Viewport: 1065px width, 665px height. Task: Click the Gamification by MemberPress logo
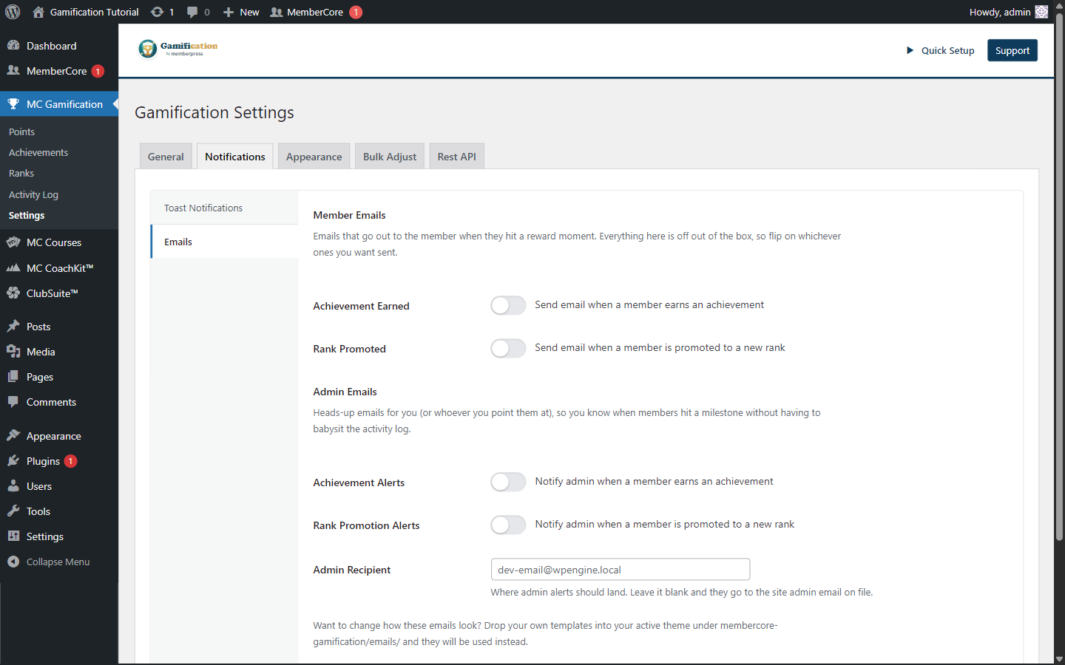point(178,49)
